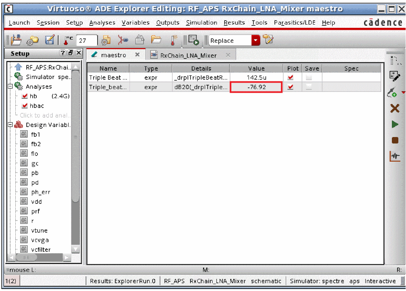Click the save setup state icon
The height and width of the screenshot is (291, 406).
tap(50, 40)
